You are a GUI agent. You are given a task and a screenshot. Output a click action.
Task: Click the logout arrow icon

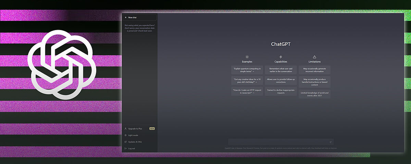[126, 148]
